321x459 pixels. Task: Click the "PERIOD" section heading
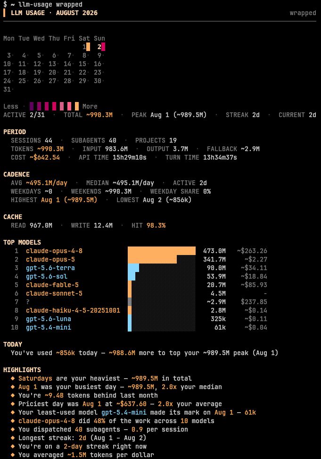click(x=15, y=132)
